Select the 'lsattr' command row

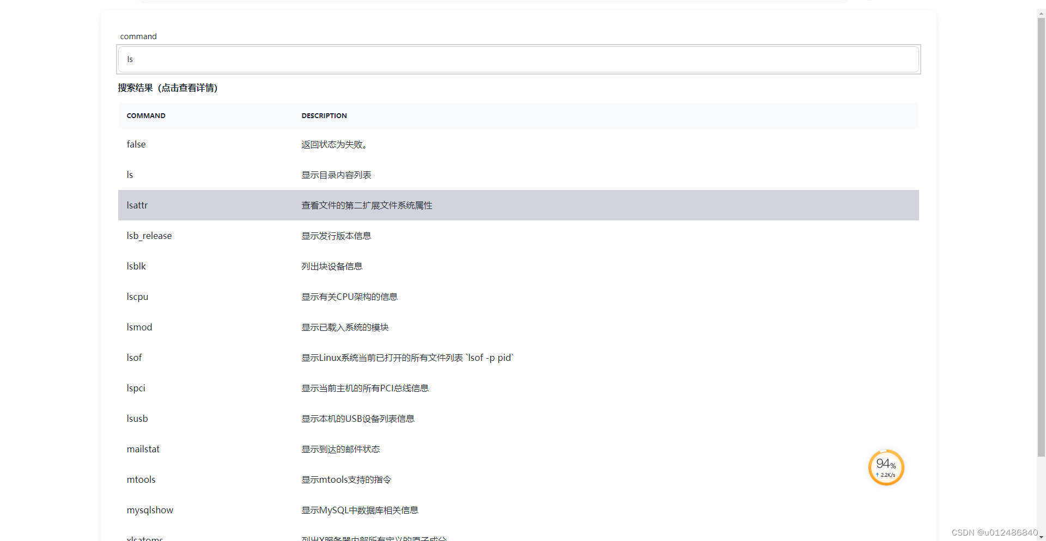(x=519, y=205)
